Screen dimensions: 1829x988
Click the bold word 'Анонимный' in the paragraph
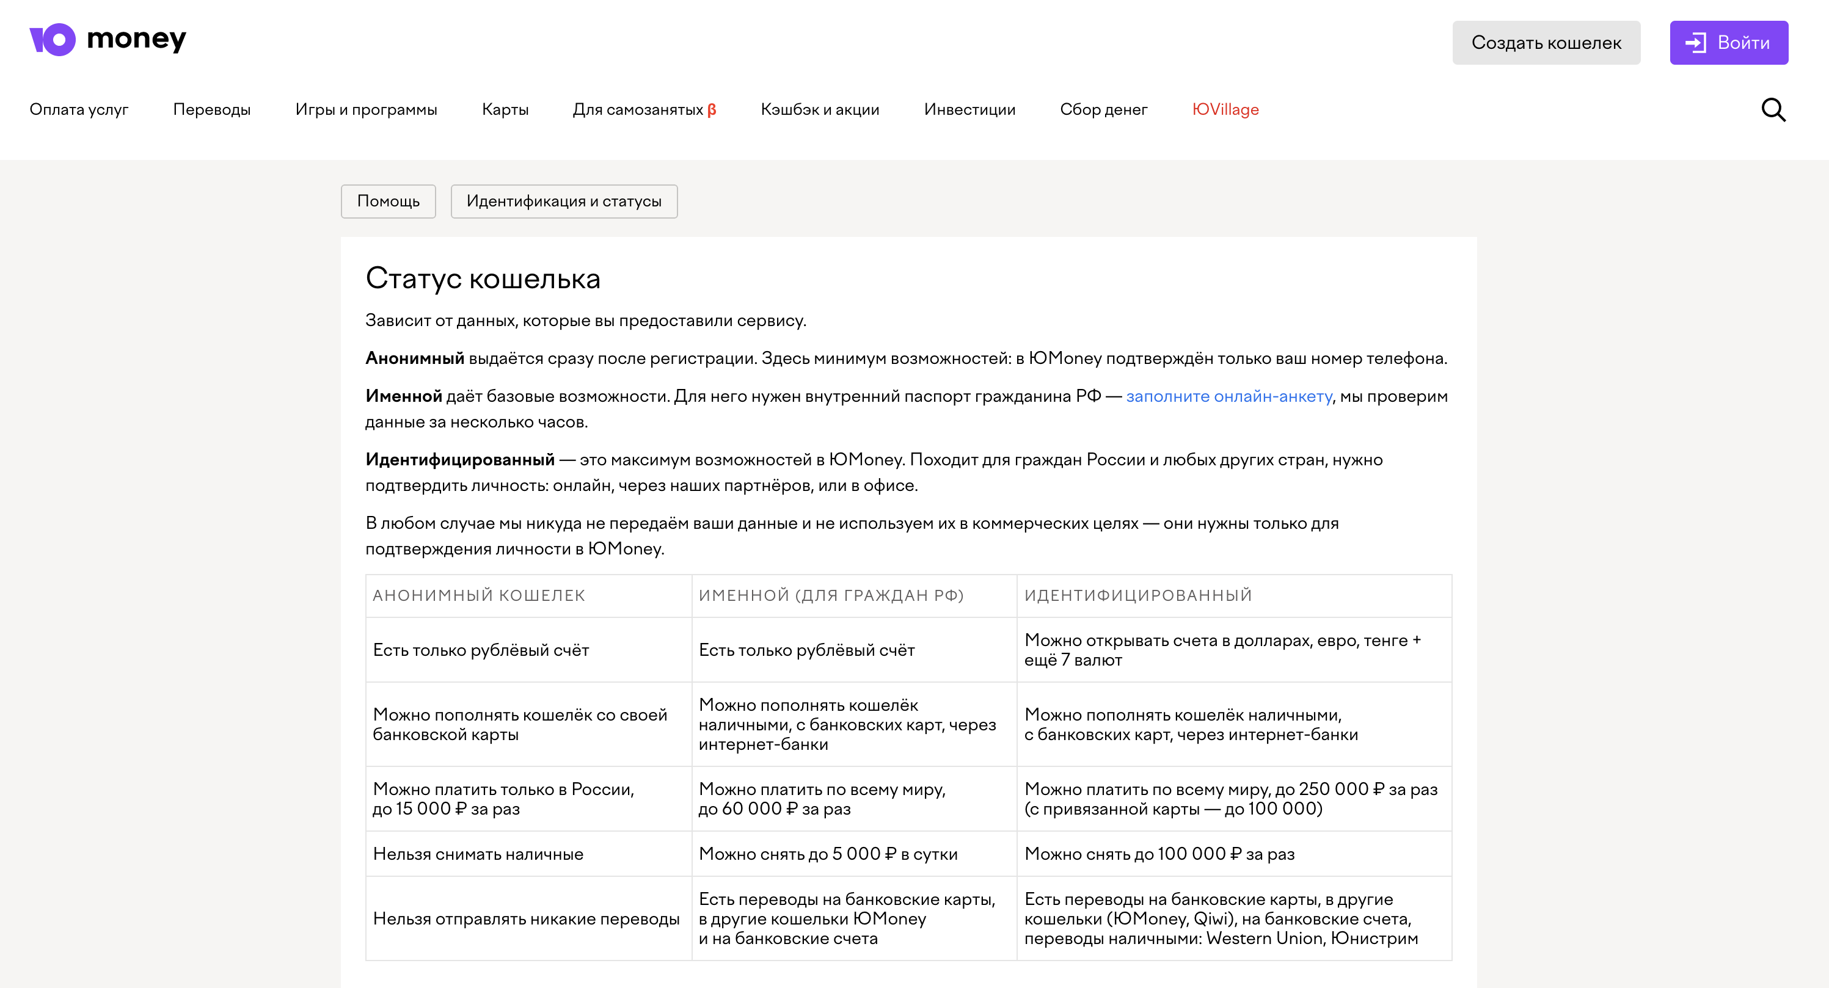pos(415,358)
